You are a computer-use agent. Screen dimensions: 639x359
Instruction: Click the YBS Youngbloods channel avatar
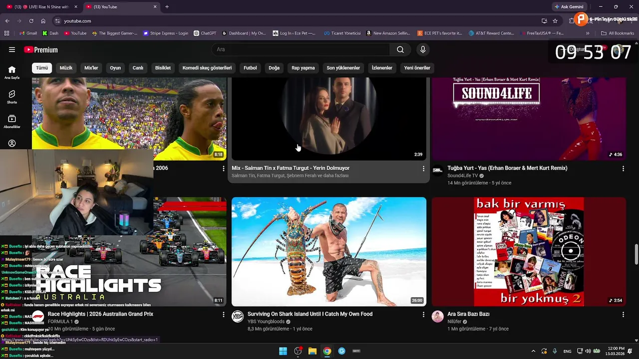(238, 317)
